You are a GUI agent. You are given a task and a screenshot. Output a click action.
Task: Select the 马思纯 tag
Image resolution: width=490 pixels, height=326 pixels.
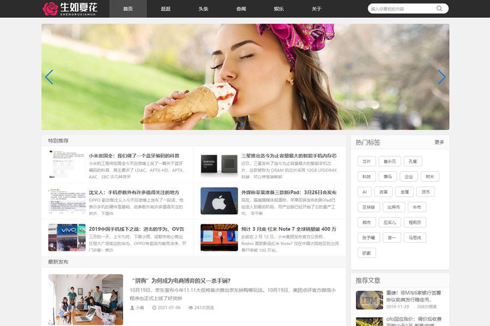415,238
